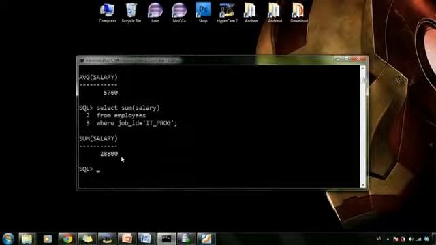Minimize the command prompt window
This screenshot has height=245, width=436.
pos(338,59)
